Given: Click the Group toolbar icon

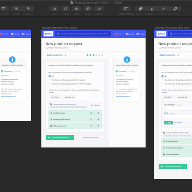Looking at the screenshot, I should click(x=16, y=9).
